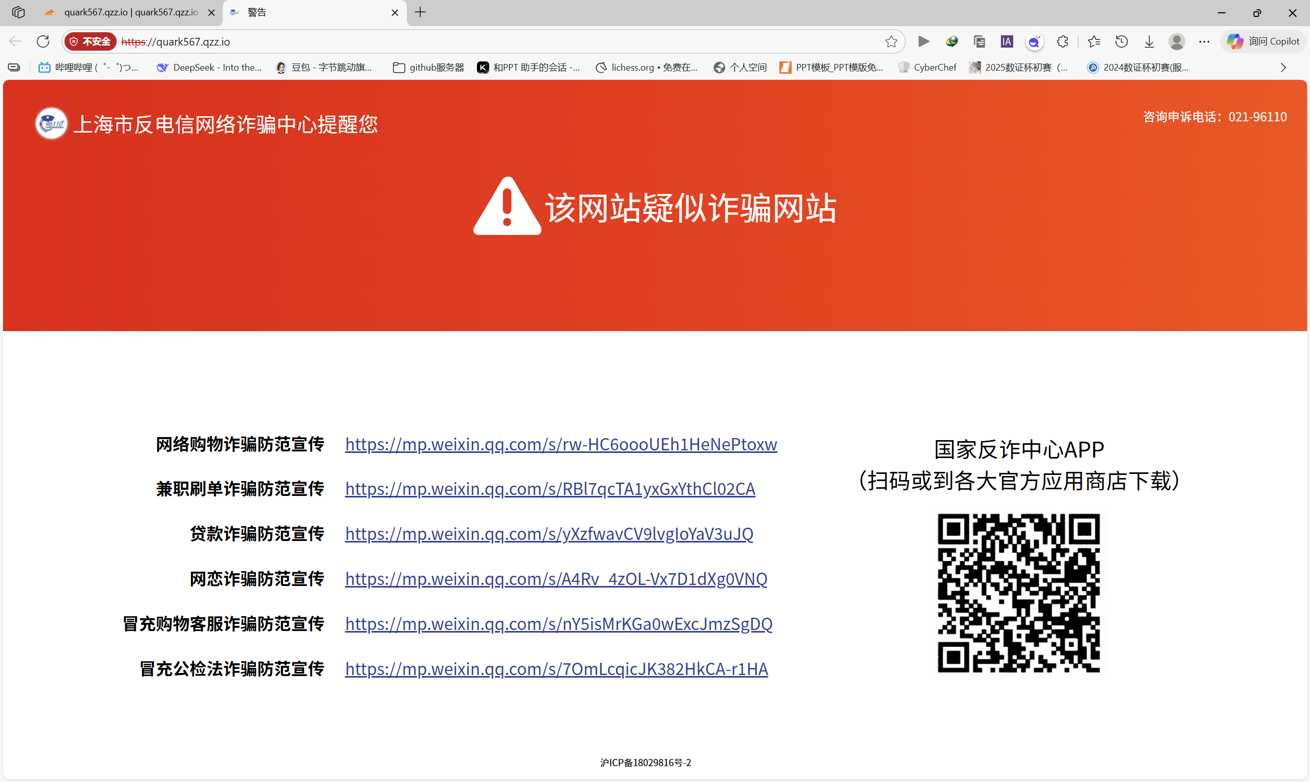Open the 冒充公检法诈骗防范宣传 weixin link

(x=556, y=669)
